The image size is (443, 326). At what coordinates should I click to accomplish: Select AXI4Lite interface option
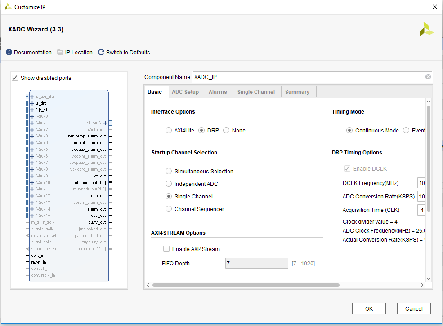coord(168,130)
